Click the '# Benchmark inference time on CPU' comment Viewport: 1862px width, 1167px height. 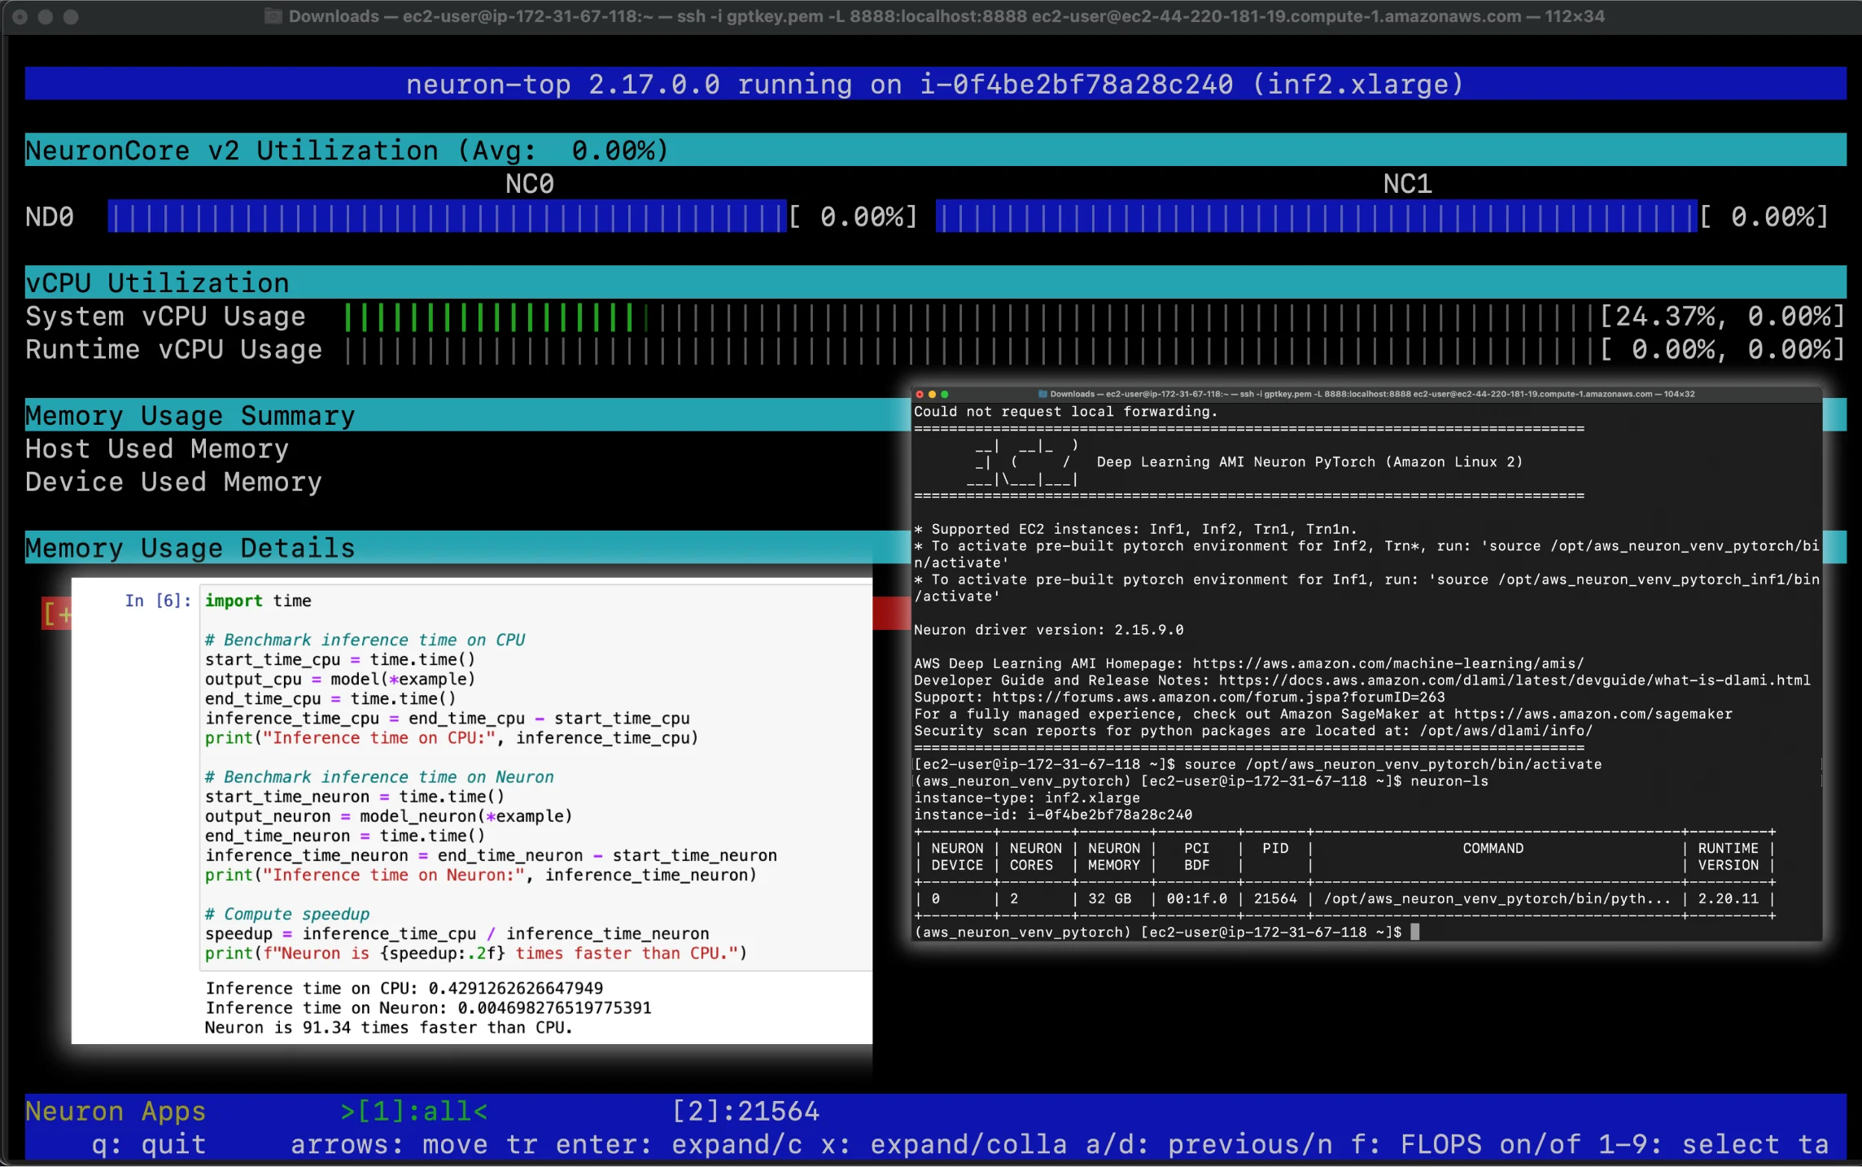pyautogui.click(x=365, y=640)
